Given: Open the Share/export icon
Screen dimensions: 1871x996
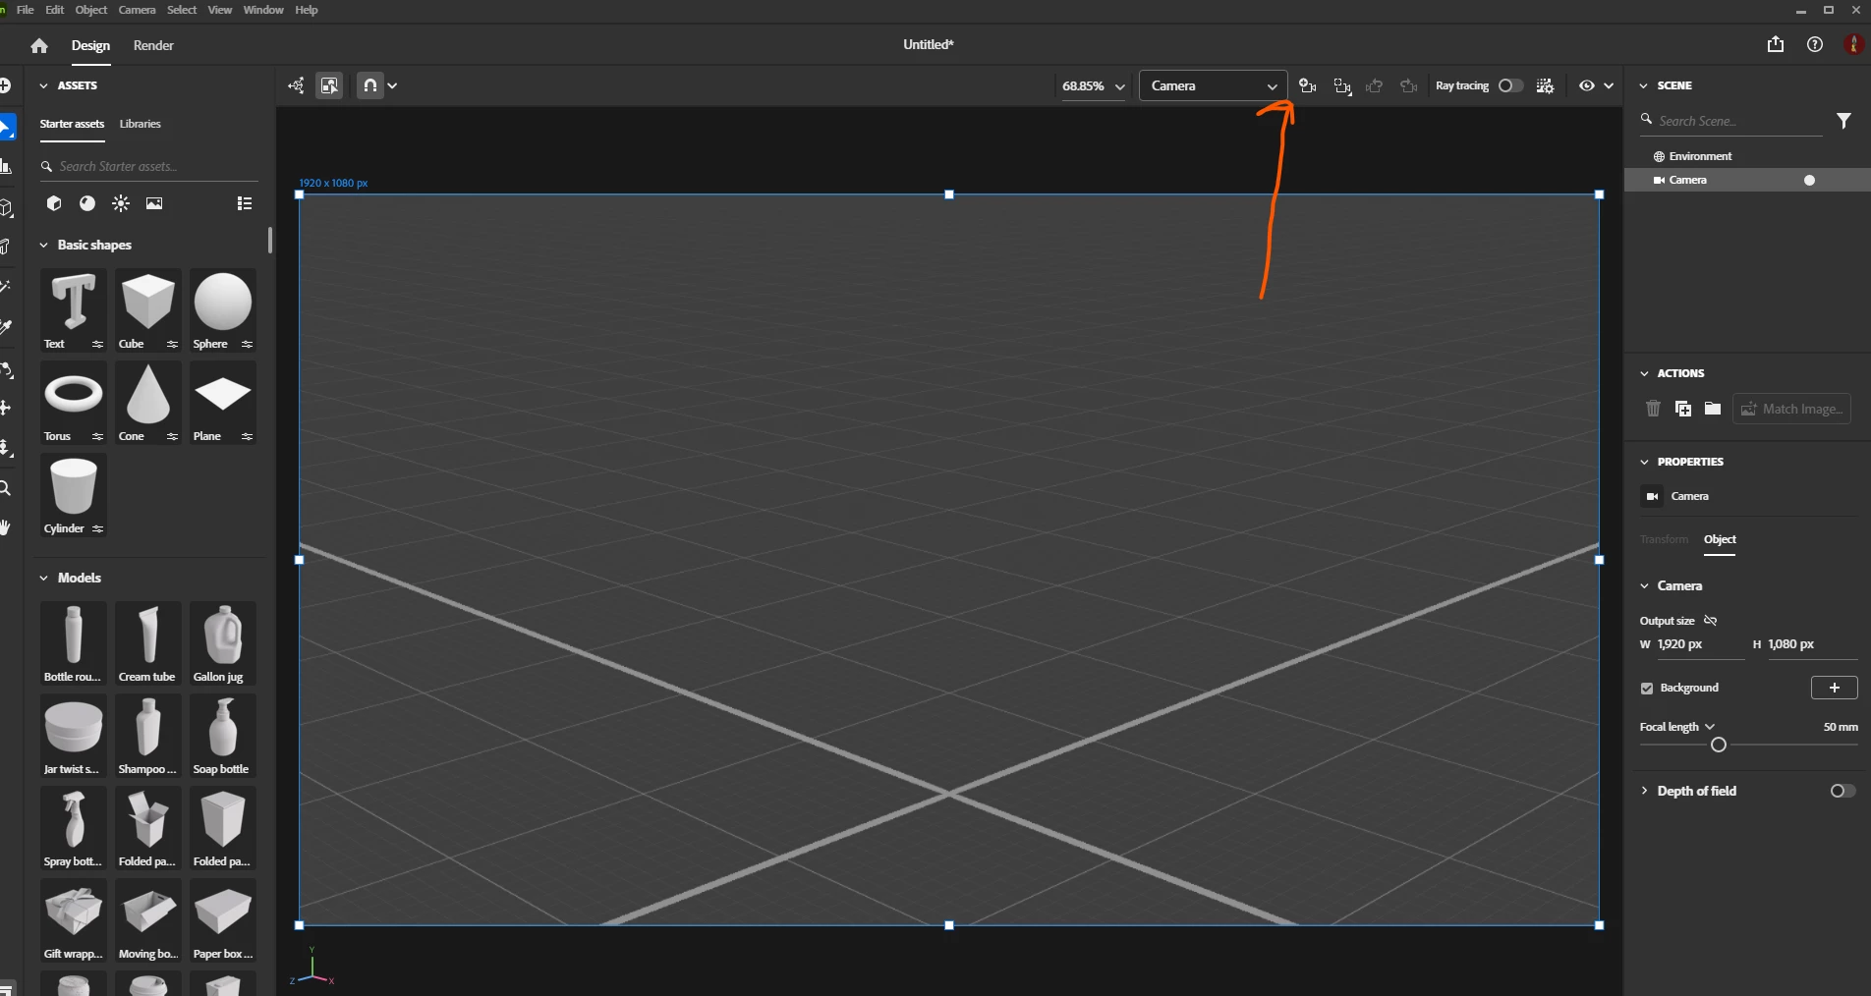Looking at the screenshot, I should pyautogui.click(x=1775, y=44).
